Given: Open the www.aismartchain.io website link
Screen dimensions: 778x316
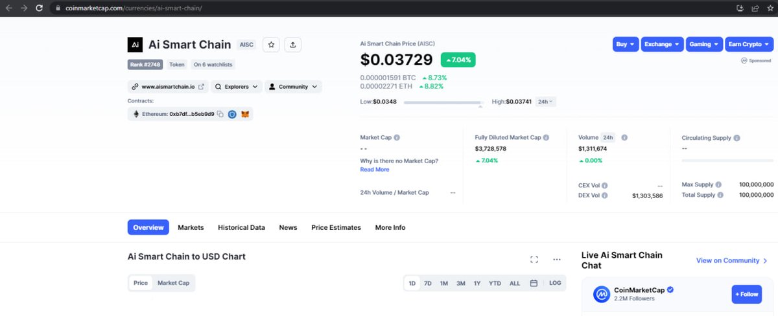Looking at the screenshot, I should (x=168, y=87).
